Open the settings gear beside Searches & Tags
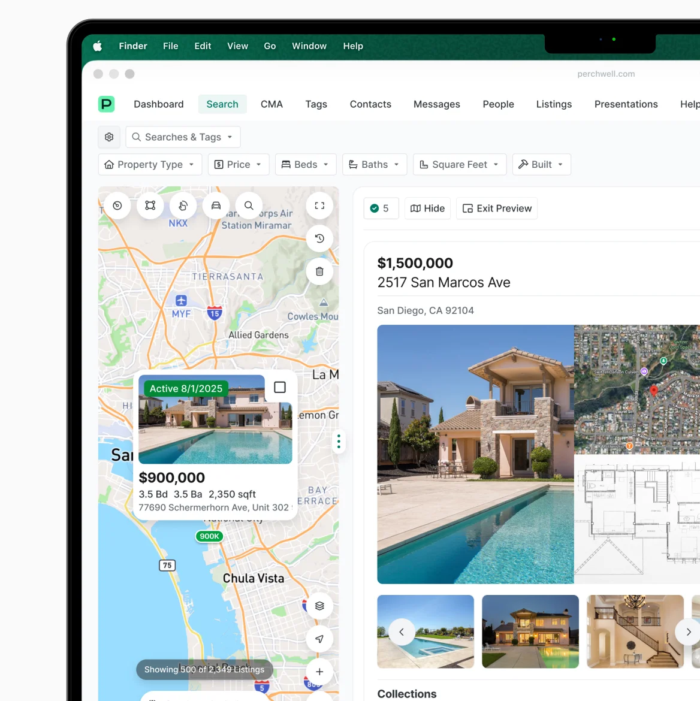700x701 pixels. tap(109, 137)
